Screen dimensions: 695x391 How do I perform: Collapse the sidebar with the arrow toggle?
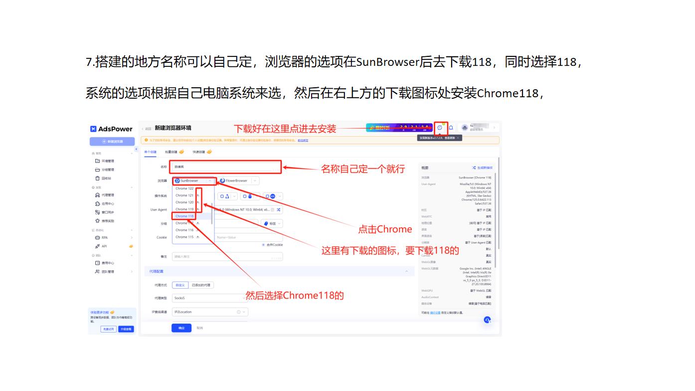click(136, 149)
